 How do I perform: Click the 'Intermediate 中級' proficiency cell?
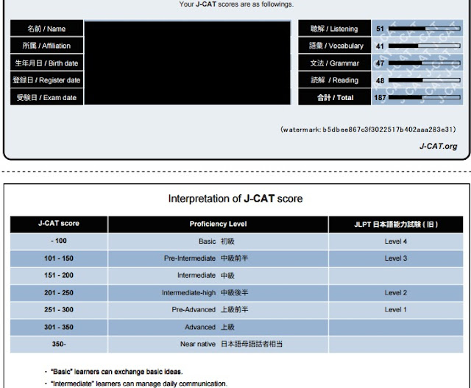(218, 275)
